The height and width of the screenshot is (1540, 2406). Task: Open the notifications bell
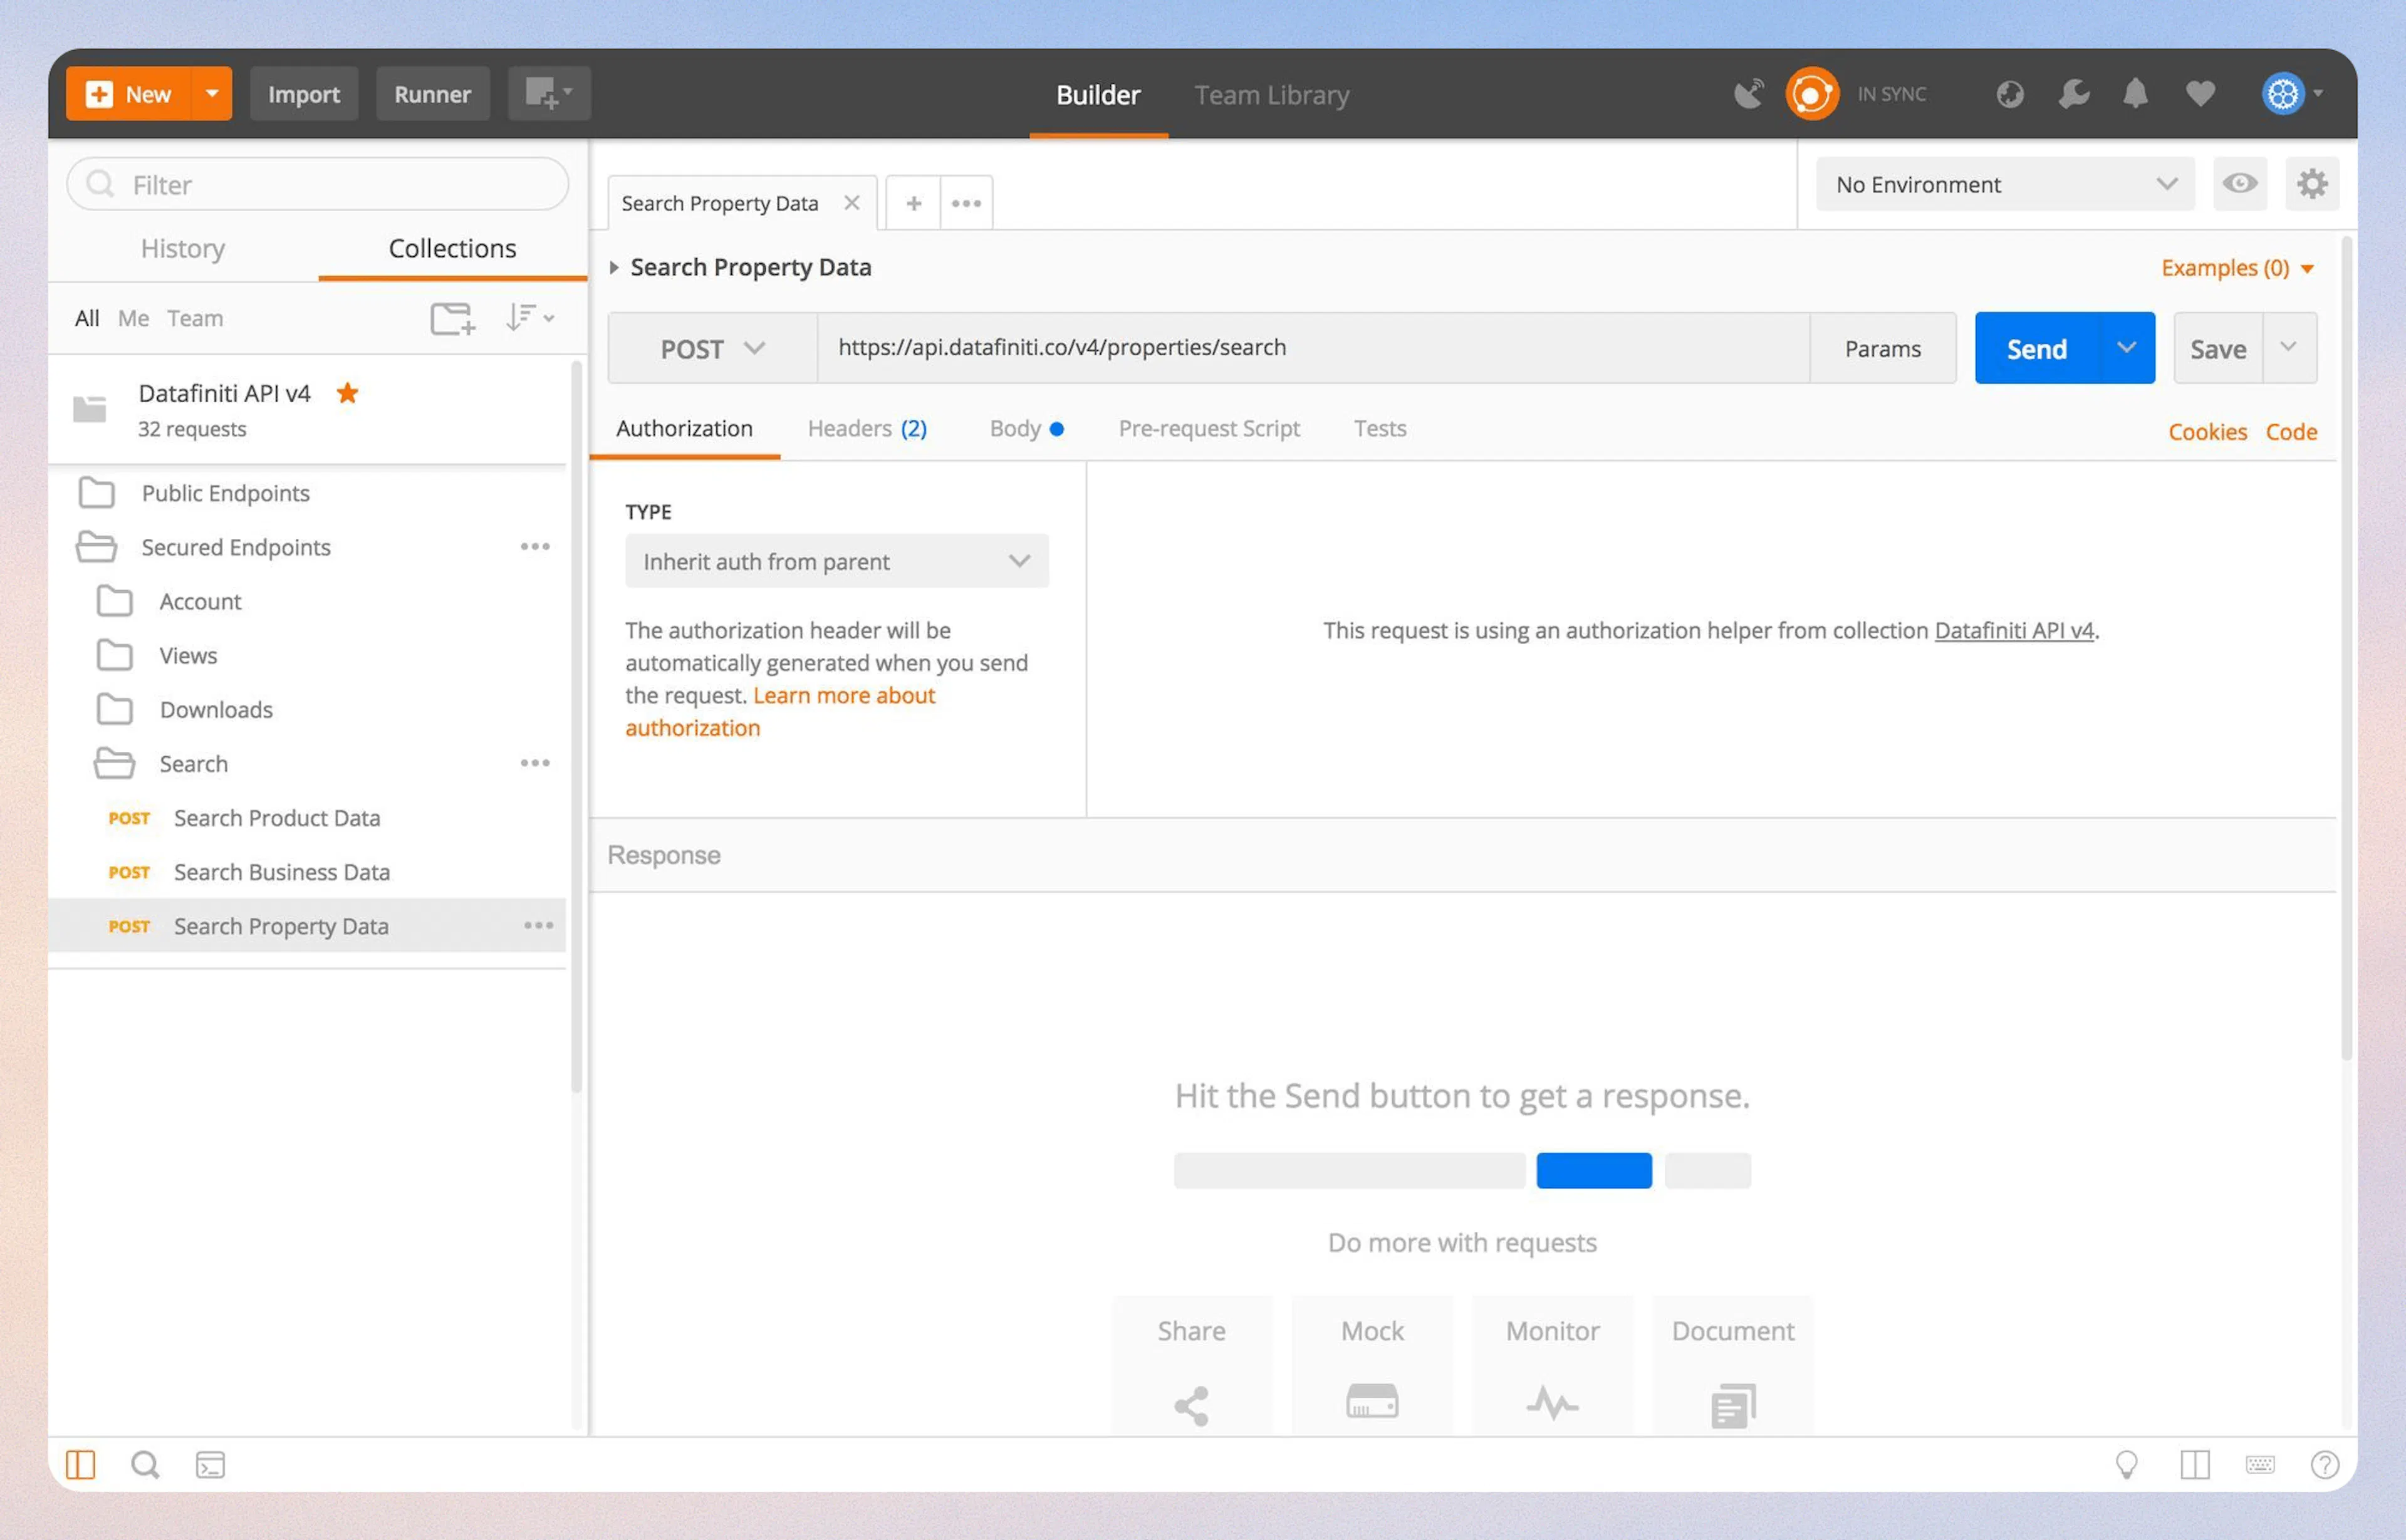(x=2136, y=93)
